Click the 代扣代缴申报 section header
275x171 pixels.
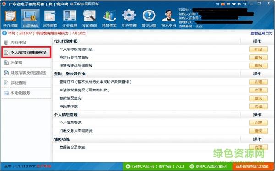pos(66,41)
